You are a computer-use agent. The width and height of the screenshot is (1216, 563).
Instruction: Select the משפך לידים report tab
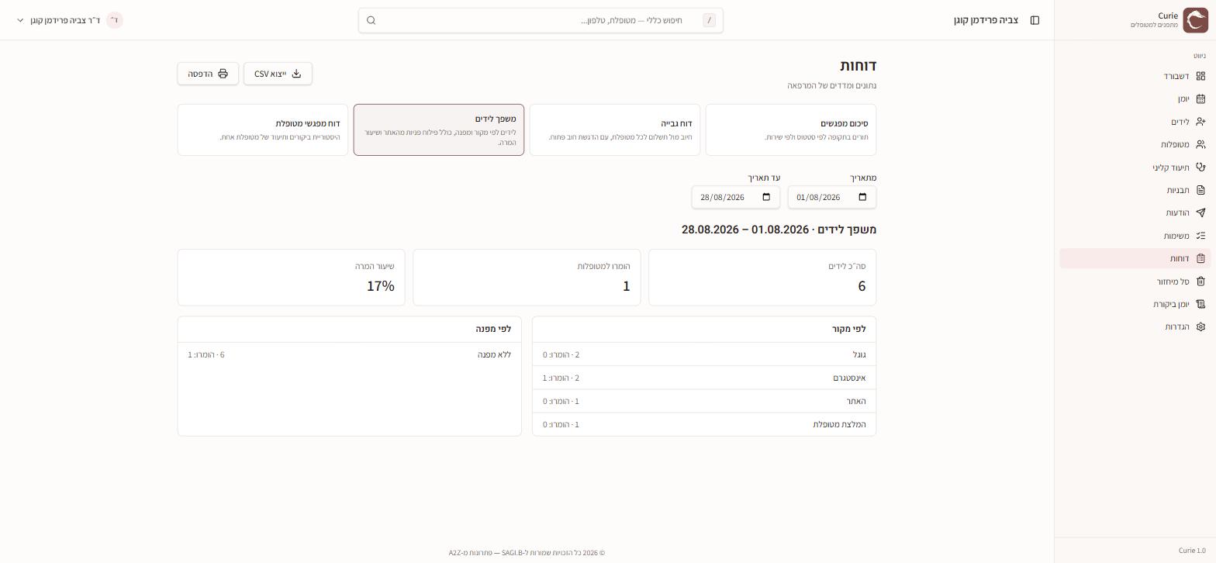pos(439,130)
